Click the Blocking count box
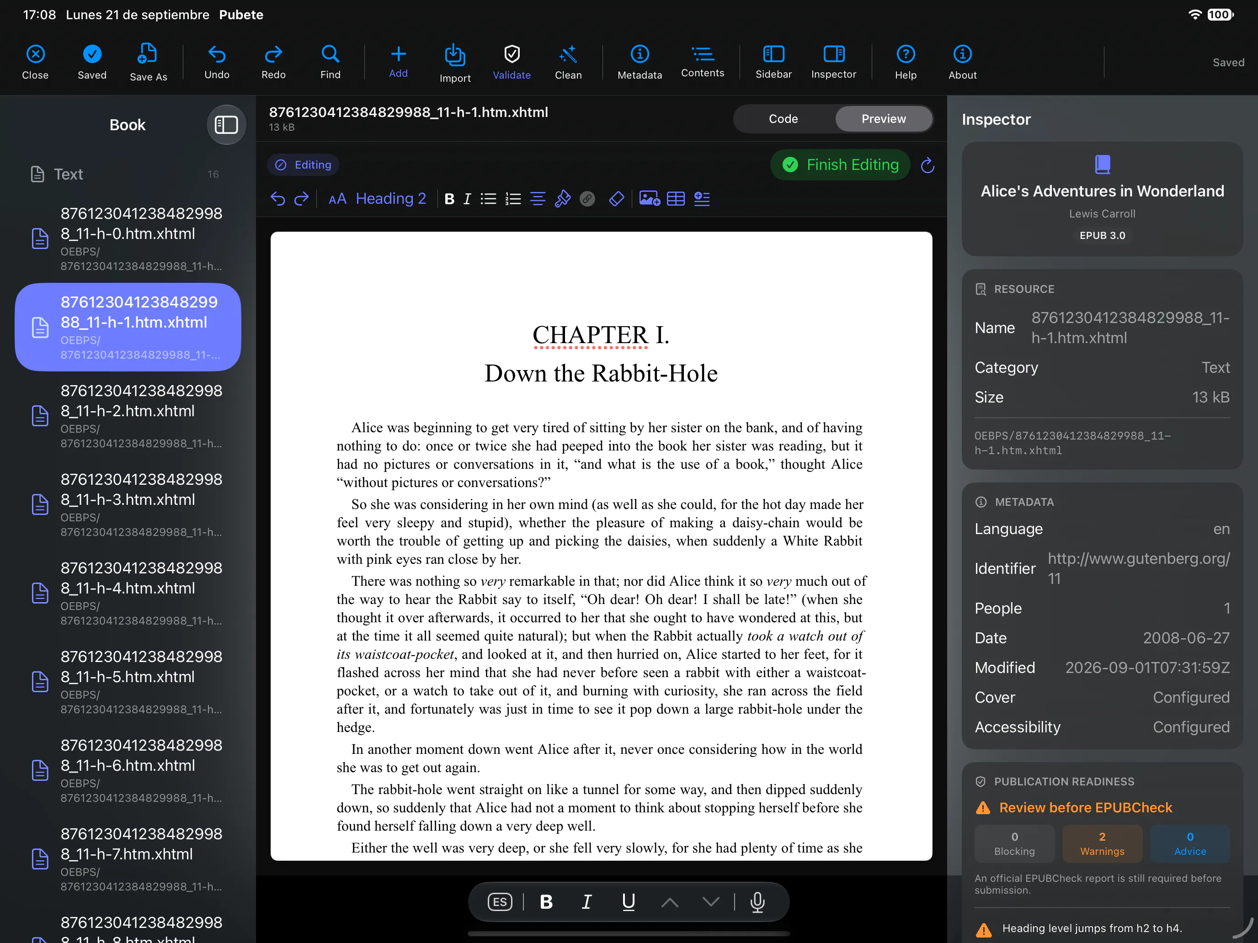Viewport: 1258px width, 943px height. pos(1014,843)
